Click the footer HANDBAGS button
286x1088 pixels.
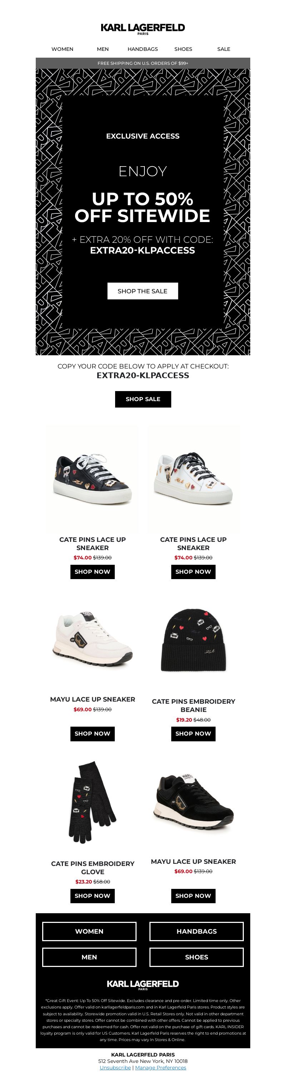pos(197,931)
